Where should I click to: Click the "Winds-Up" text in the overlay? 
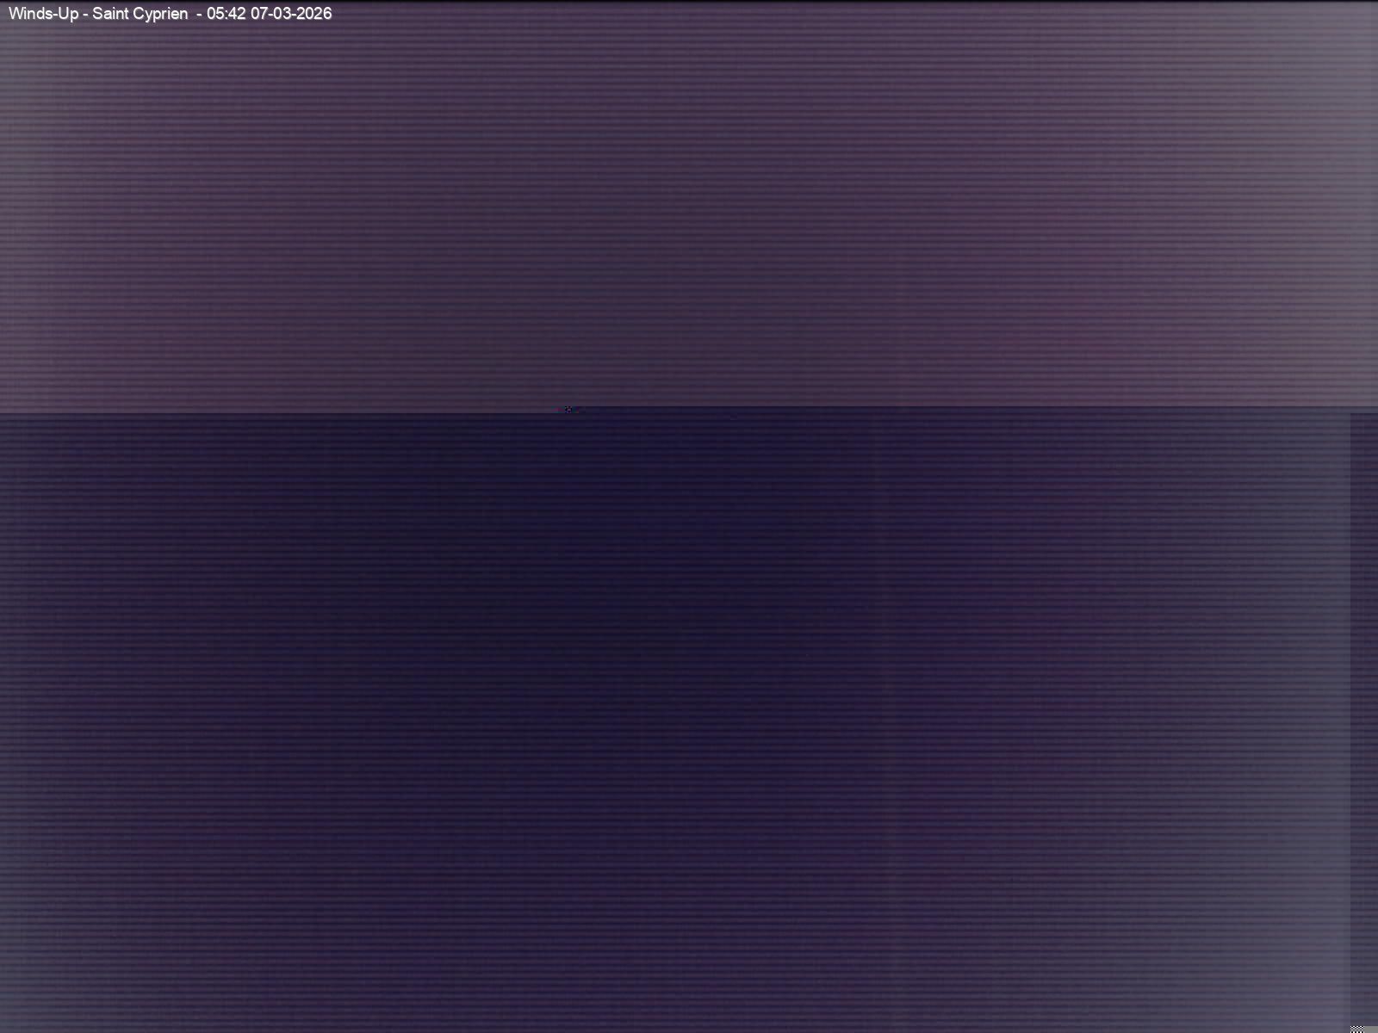coord(43,14)
